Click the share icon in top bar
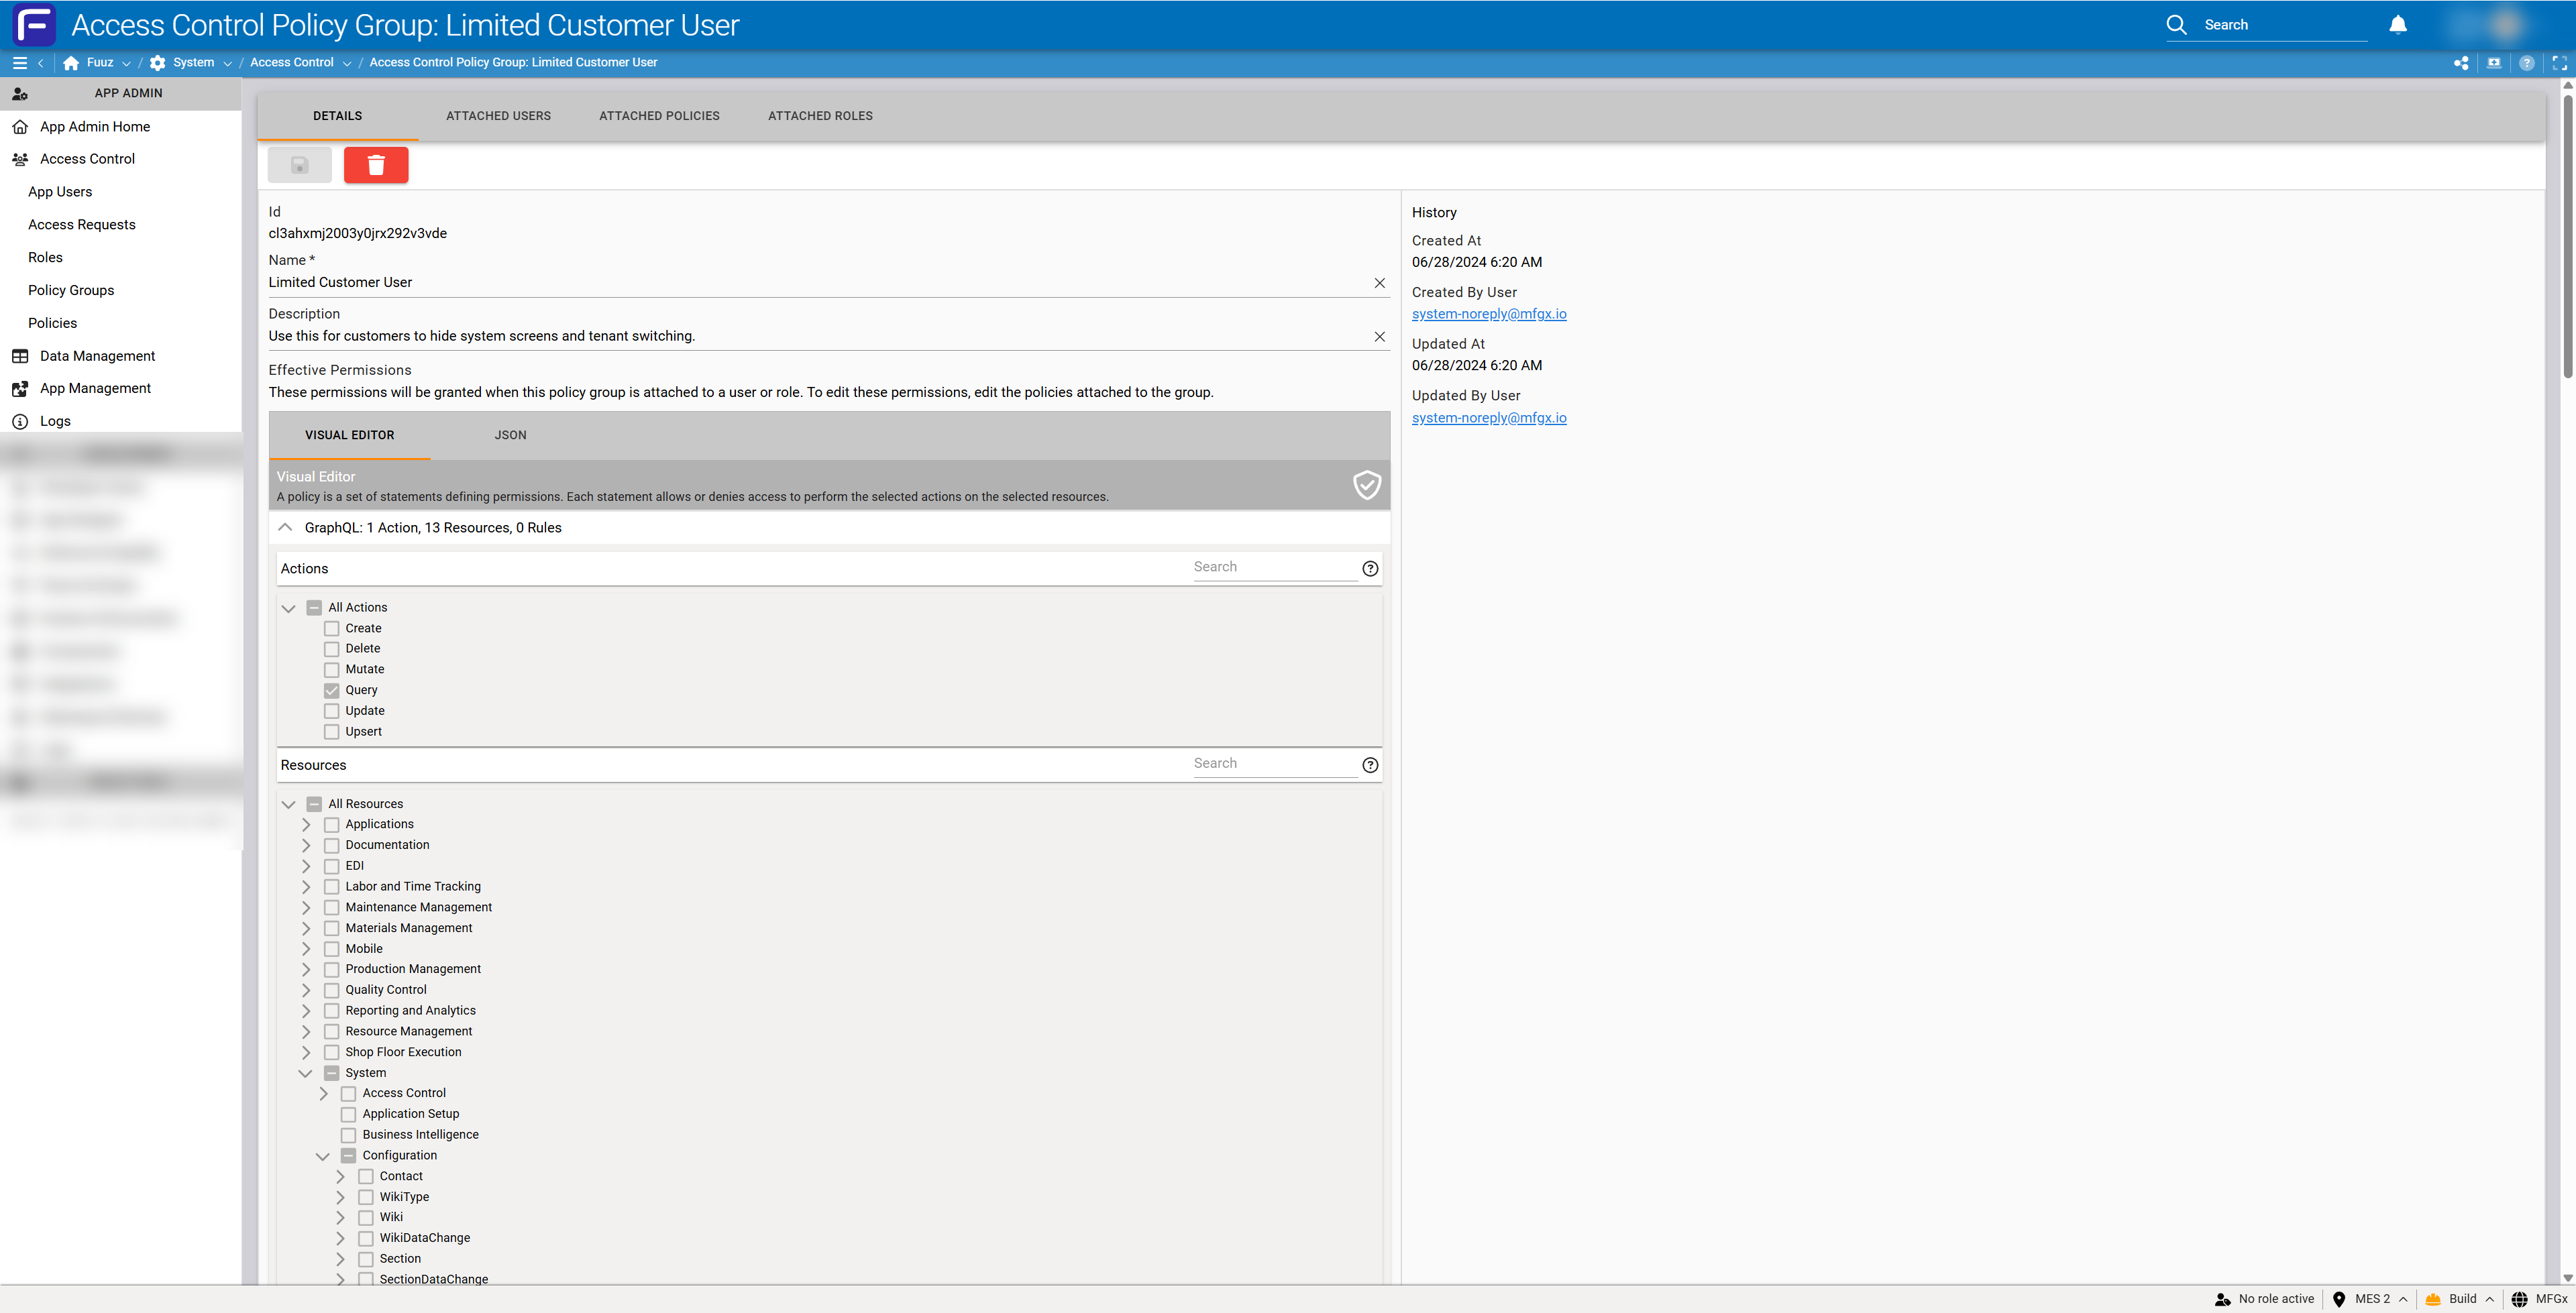The height and width of the screenshot is (1313, 2576). tap(2461, 63)
